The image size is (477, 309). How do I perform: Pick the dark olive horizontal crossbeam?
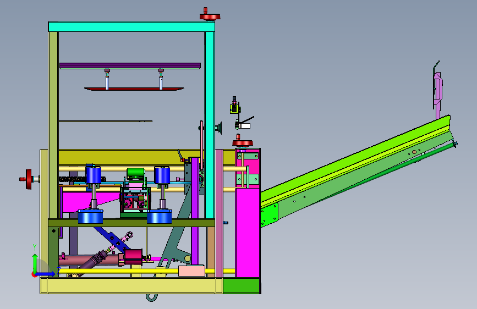(131, 223)
